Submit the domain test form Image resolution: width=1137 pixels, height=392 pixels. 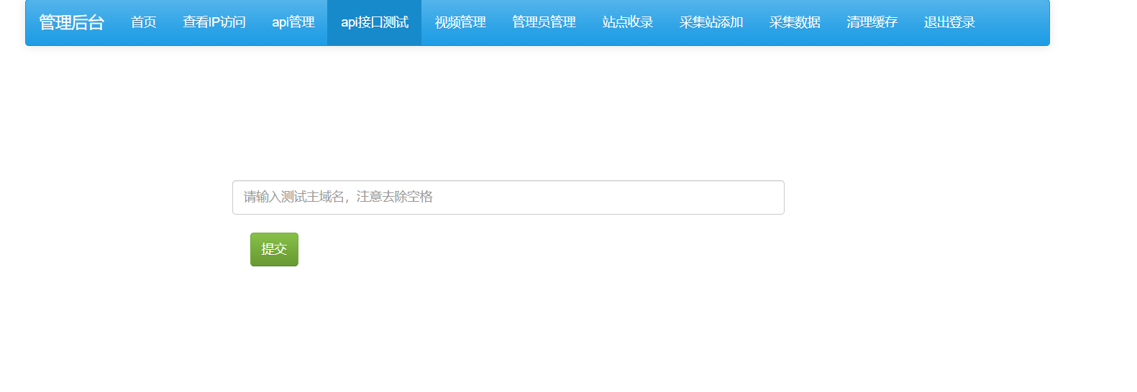[274, 249]
